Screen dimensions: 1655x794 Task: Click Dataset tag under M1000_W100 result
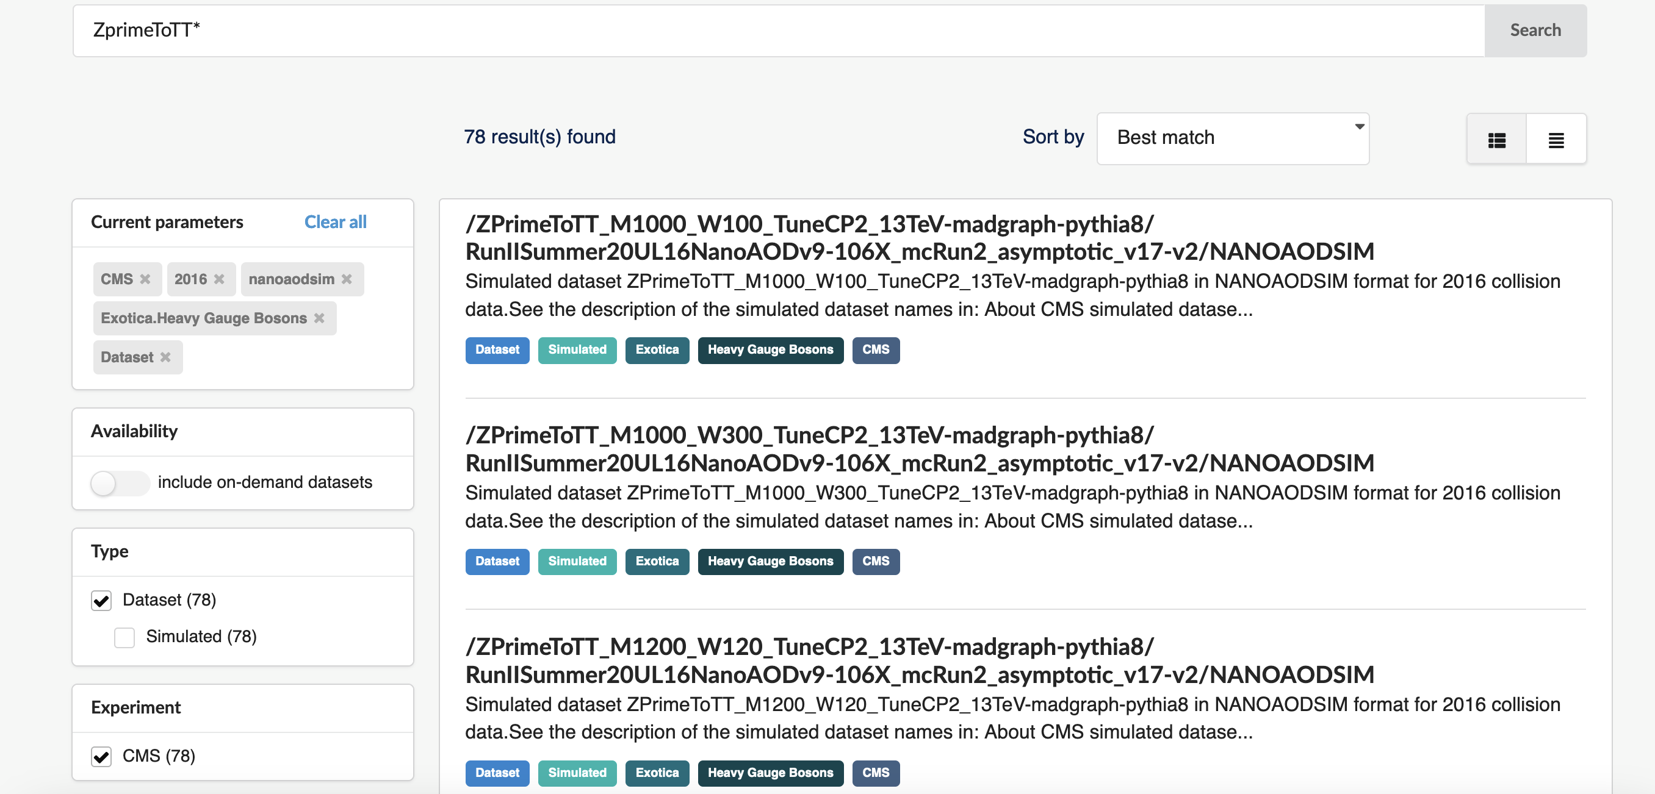[497, 350]
